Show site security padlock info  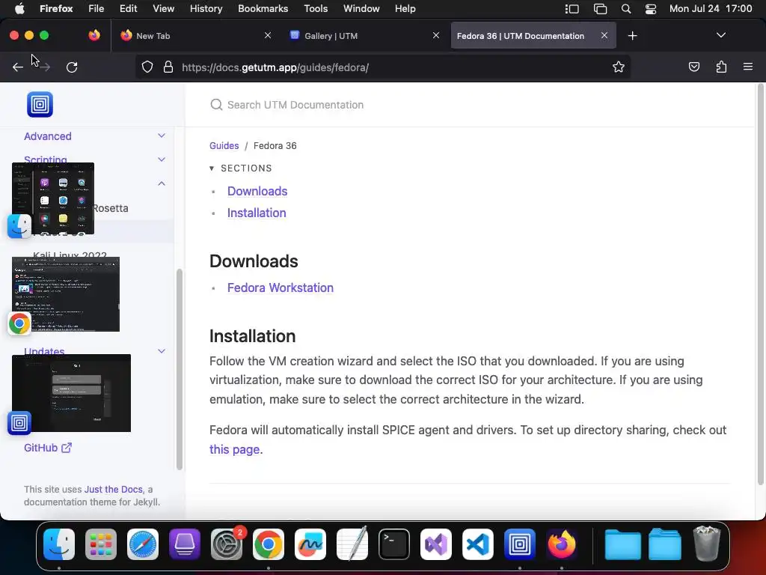click(168, 67)
